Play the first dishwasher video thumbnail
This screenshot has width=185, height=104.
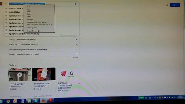coord(19,75)
